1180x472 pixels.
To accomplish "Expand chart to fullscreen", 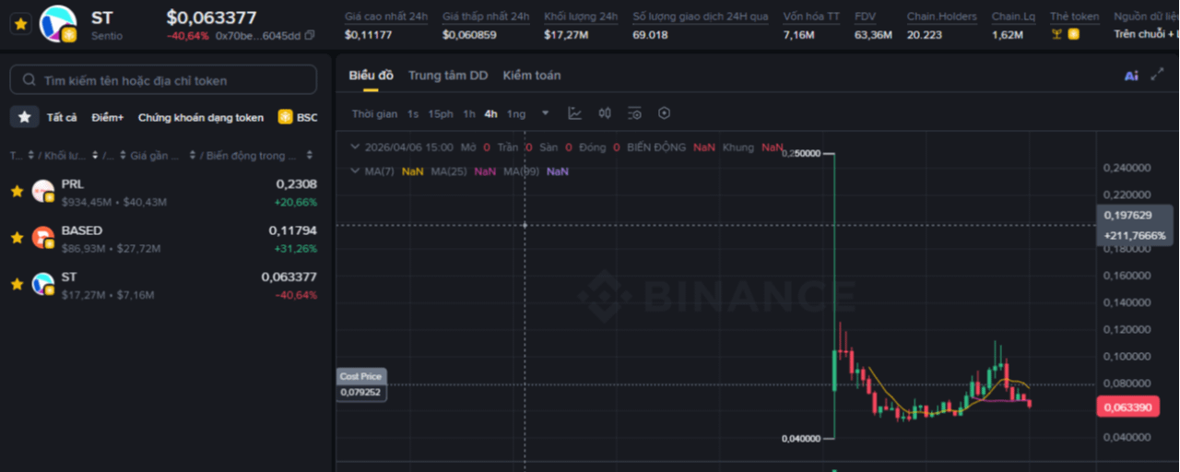I will [x=1158, y=76].
